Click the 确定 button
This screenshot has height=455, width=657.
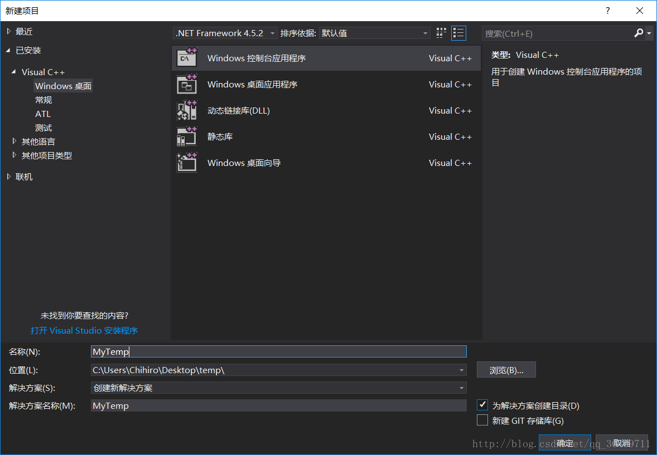[565, 442]
